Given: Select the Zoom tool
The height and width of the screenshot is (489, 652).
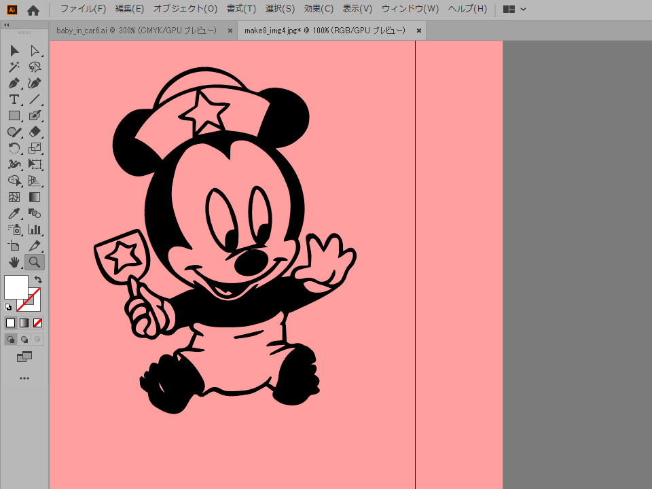Looking at the screenshot, I should [x=35, y=262].
